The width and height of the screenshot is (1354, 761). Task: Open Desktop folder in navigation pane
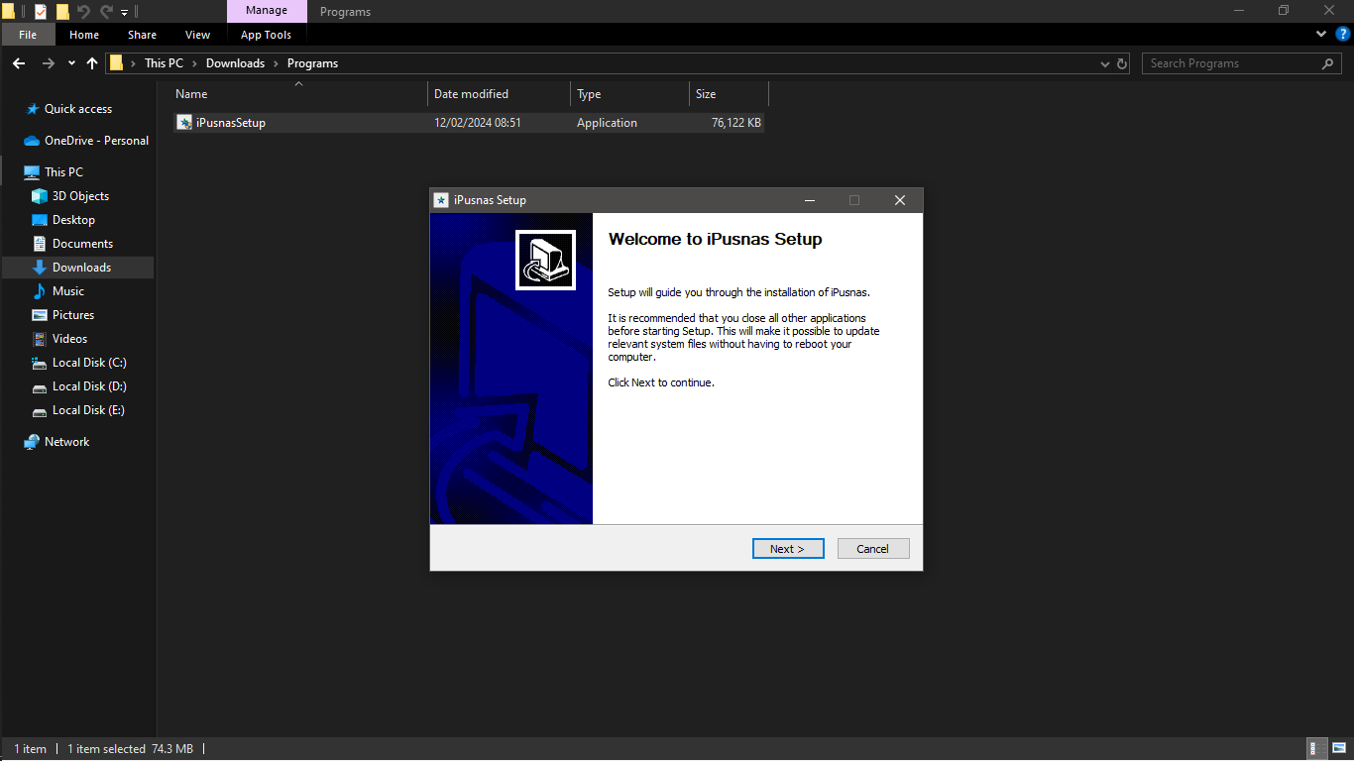pyautogui.click(x=73, y=220)
